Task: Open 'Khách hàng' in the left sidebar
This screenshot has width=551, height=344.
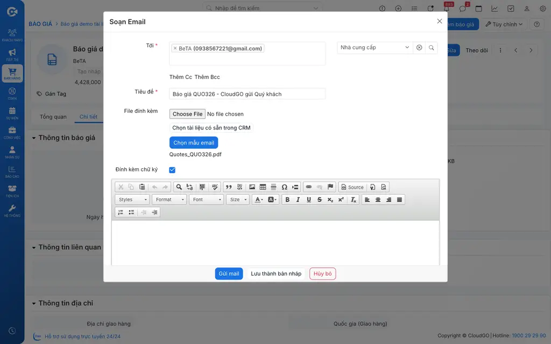Action: [x=12, y=35]
